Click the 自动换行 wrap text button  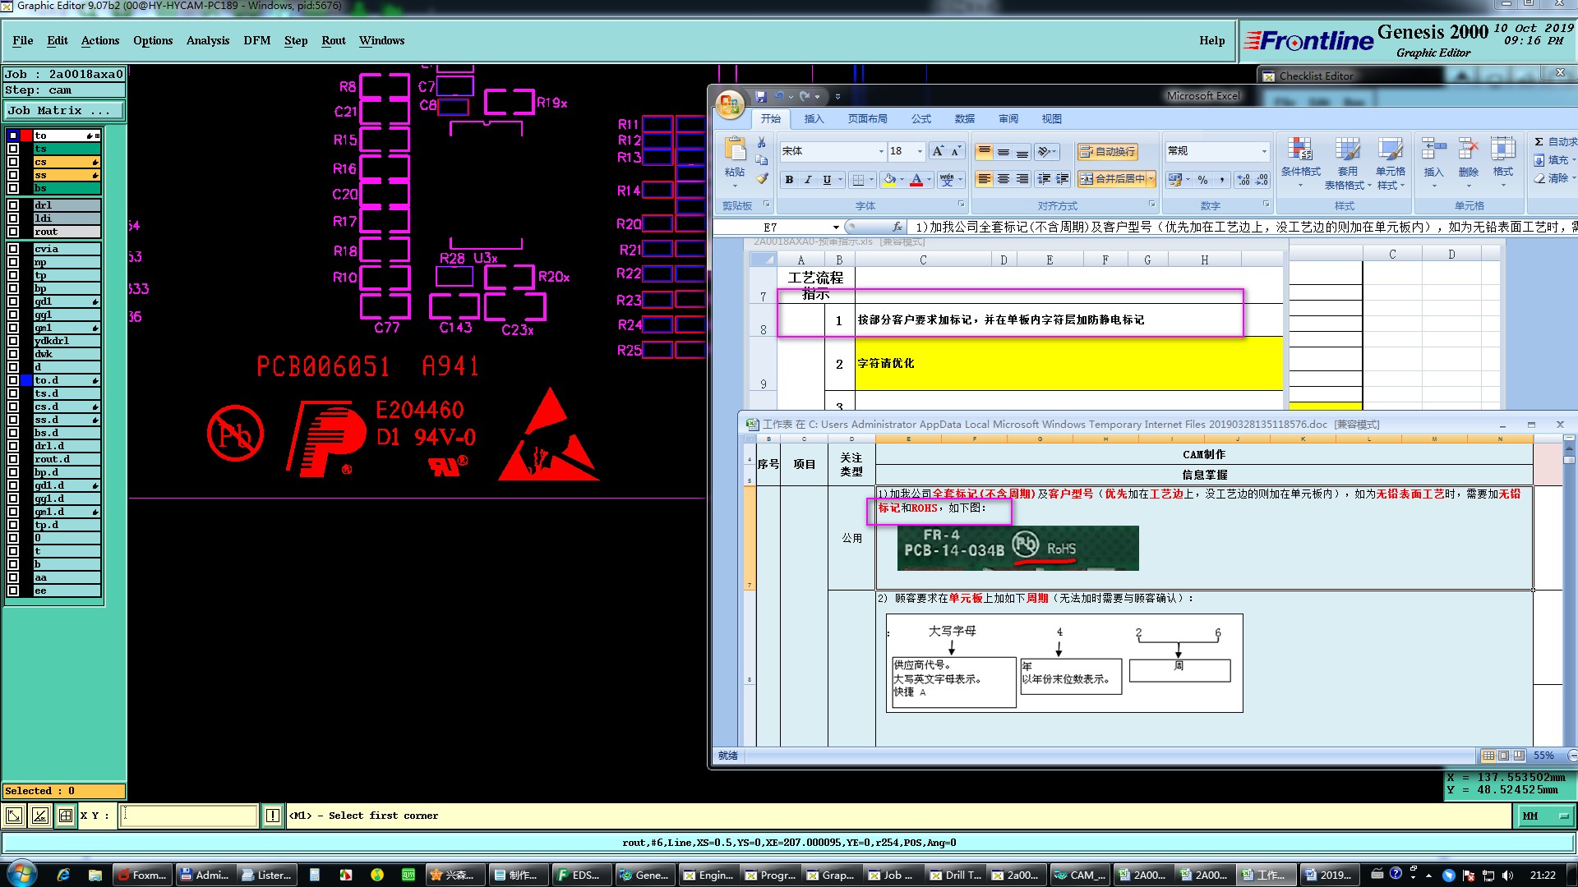(x=1107, y=151)
